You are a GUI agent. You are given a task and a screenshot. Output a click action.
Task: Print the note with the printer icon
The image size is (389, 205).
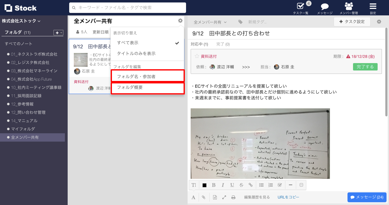point(233,197)
